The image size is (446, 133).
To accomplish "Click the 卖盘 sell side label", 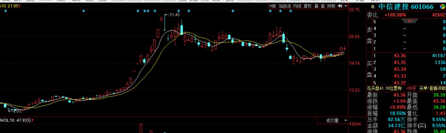I will pos(369,35).
